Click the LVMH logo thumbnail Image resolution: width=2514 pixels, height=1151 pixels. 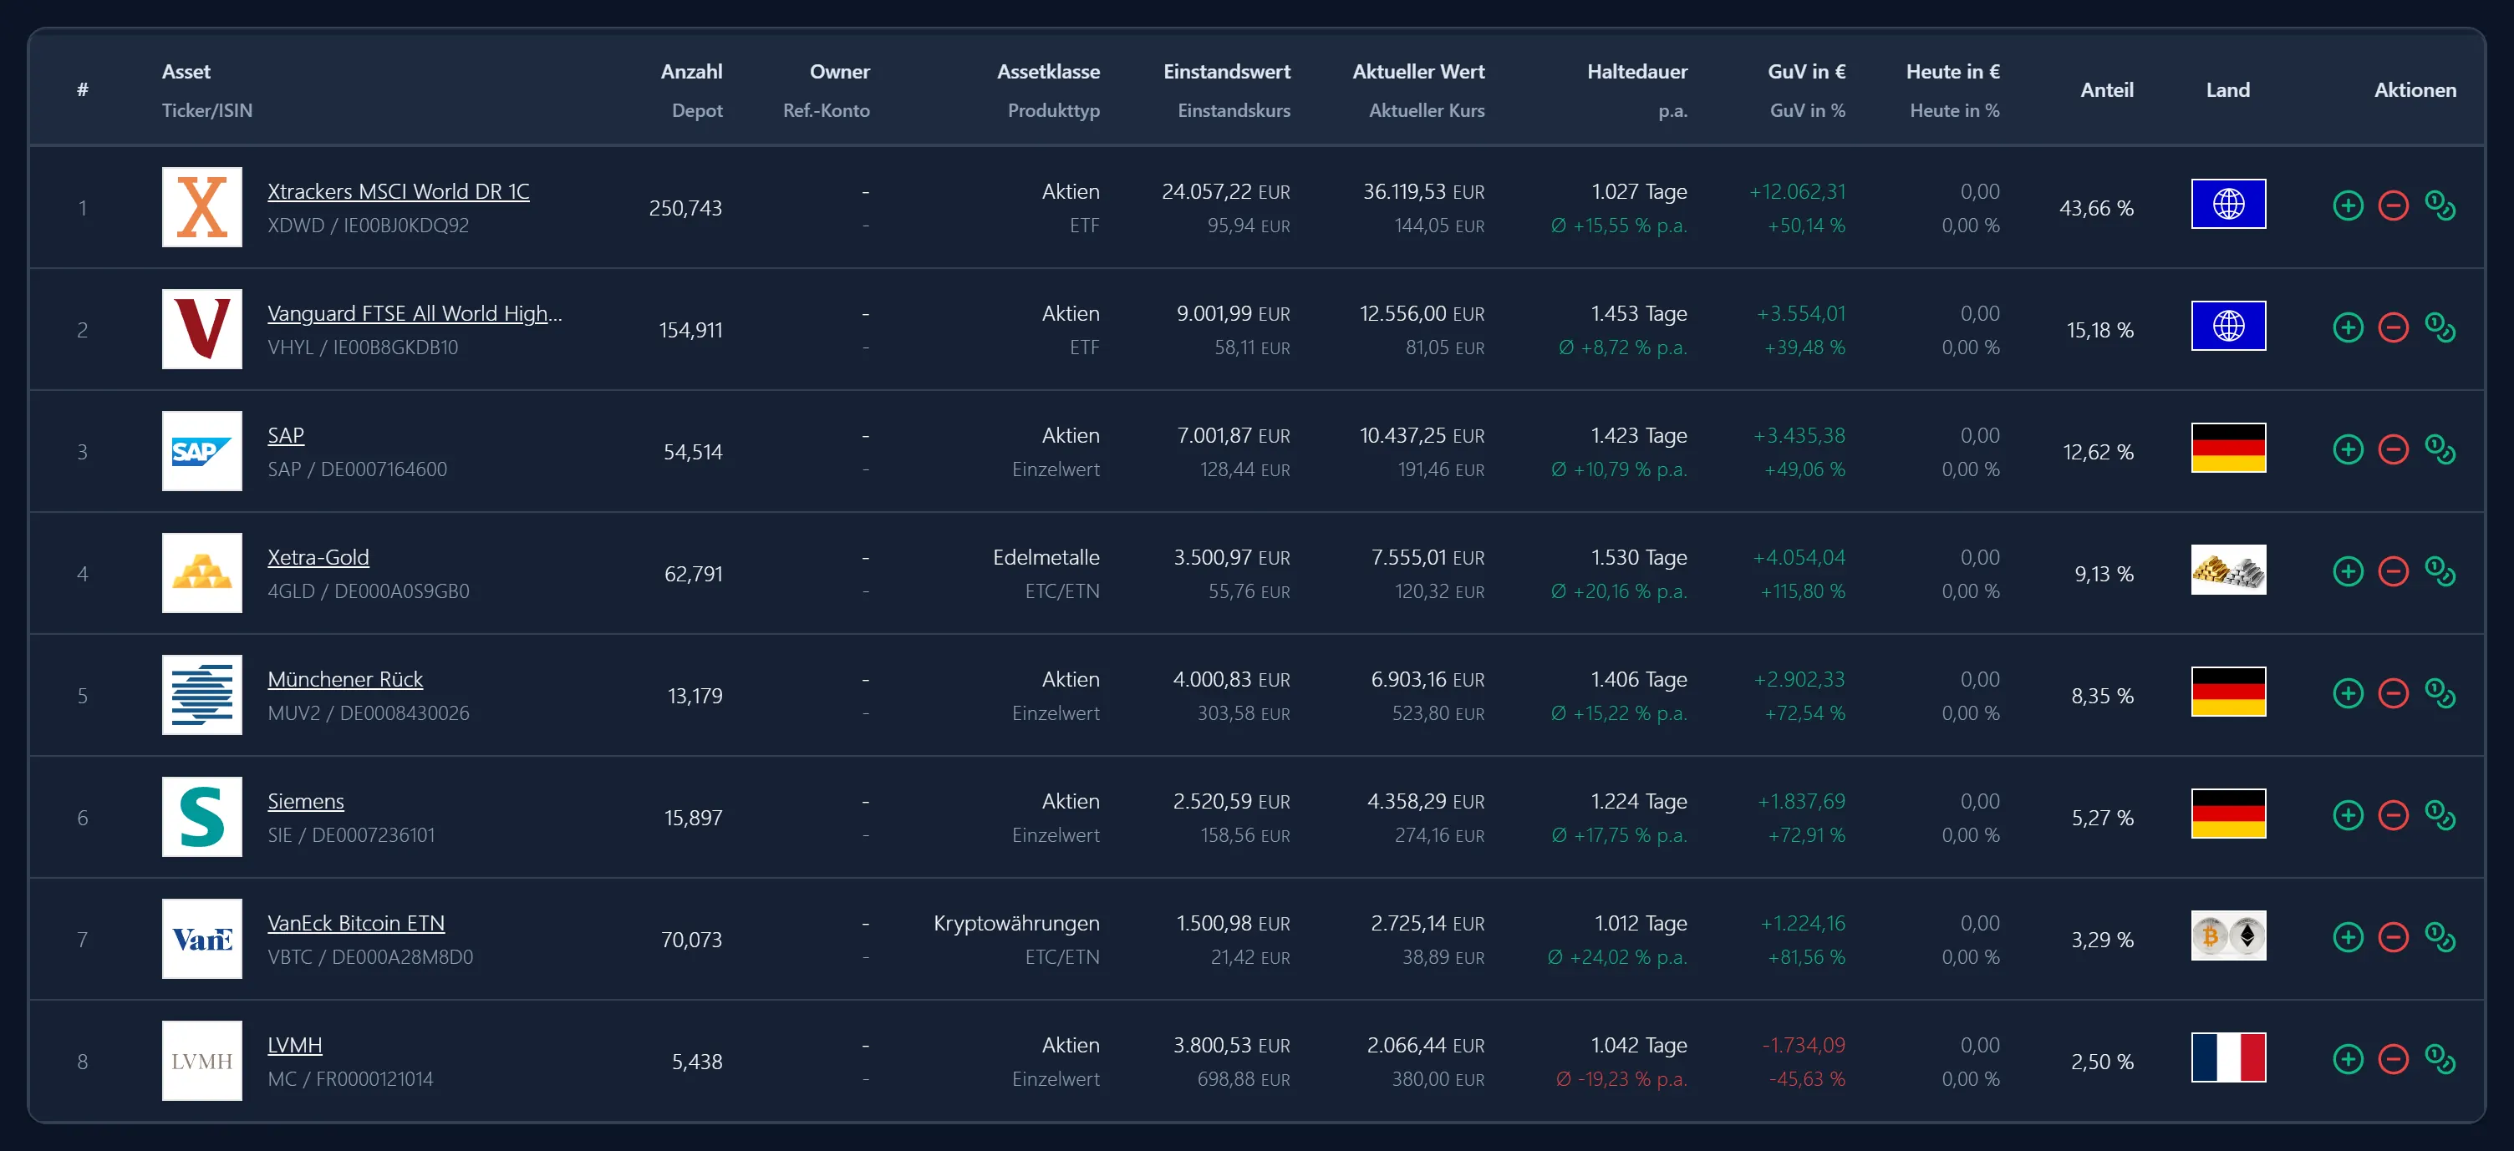pyautogui.click(x=202, y=1060)
